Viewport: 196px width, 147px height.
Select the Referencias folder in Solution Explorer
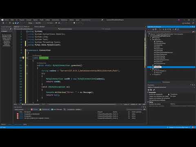coord(157,40)
